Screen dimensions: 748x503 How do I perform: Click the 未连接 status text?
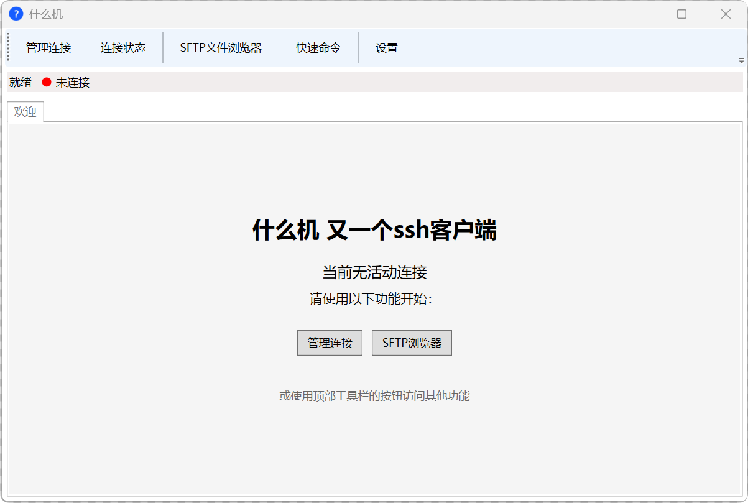73,82
